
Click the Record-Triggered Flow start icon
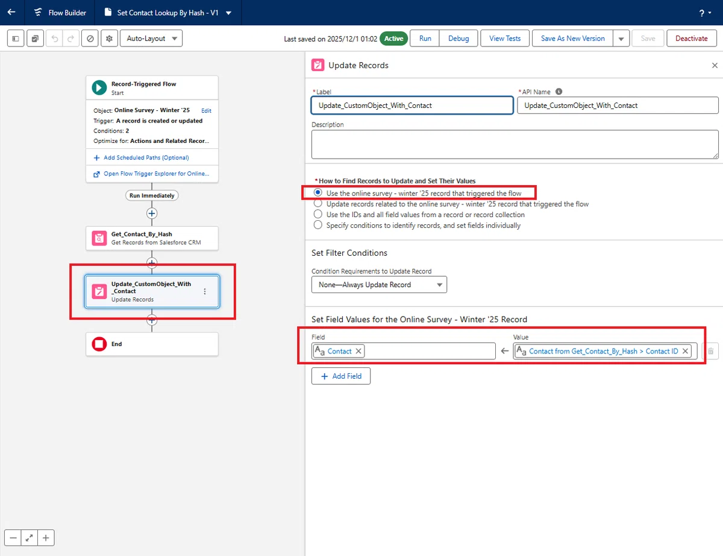point(99,88)
